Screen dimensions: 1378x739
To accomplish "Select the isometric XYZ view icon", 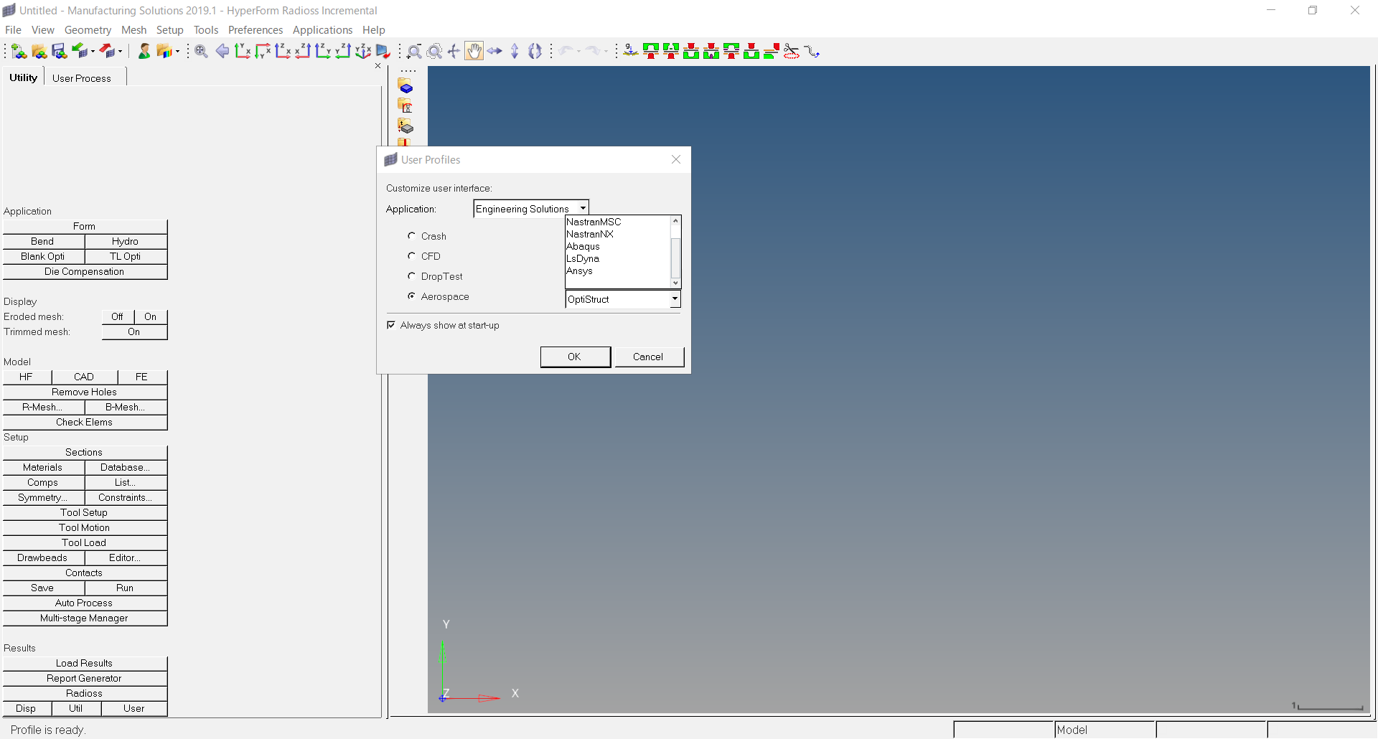I will (363, 51).
